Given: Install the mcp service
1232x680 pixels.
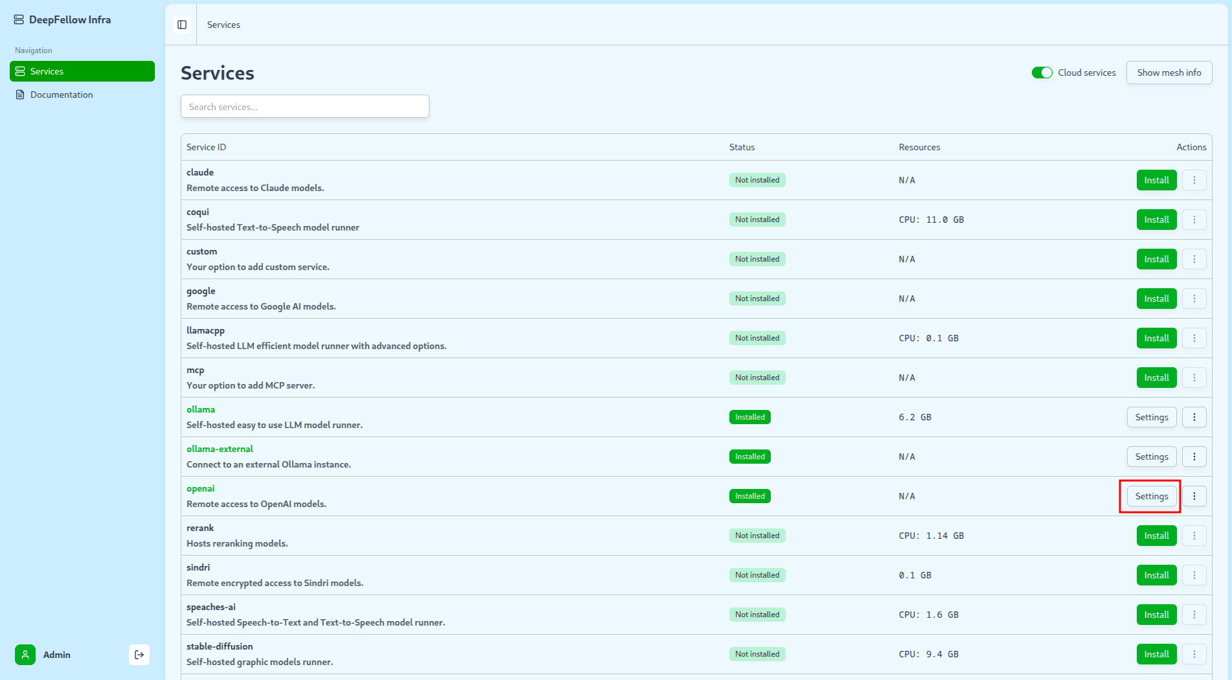Looking at the screenshot, I should tap(1156, 378).
